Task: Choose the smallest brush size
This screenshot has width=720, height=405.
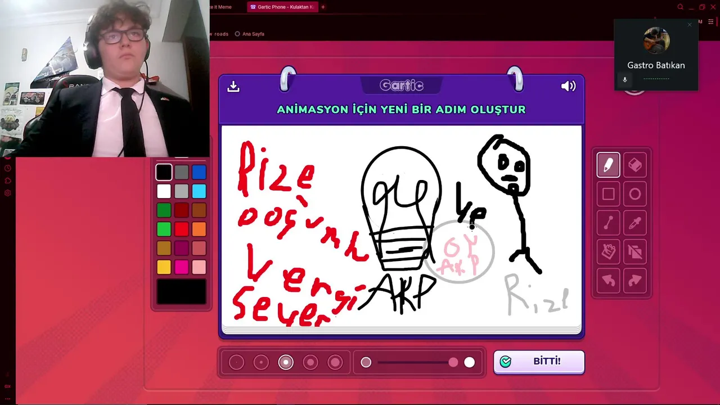Action: (x=236, y=362)
